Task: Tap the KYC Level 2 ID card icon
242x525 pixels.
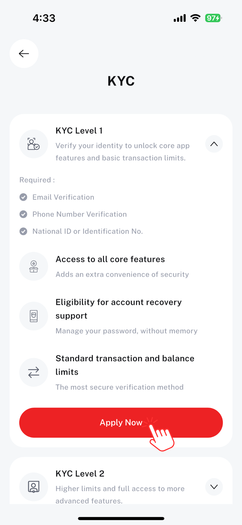Action: coord(34,487)
